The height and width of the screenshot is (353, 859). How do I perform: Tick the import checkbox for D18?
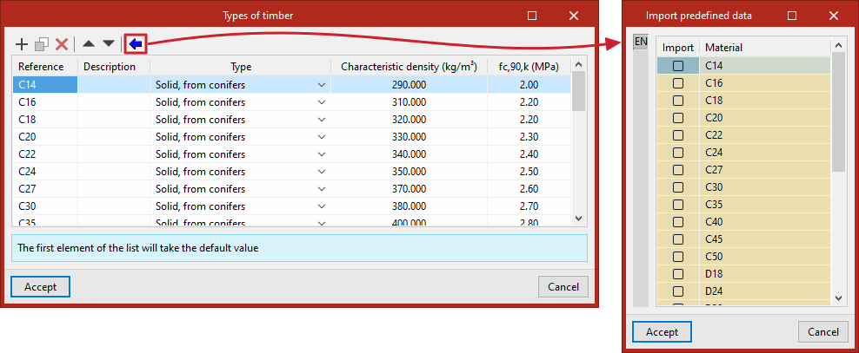[678, 274]
